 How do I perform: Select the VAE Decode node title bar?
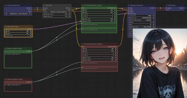175,5
